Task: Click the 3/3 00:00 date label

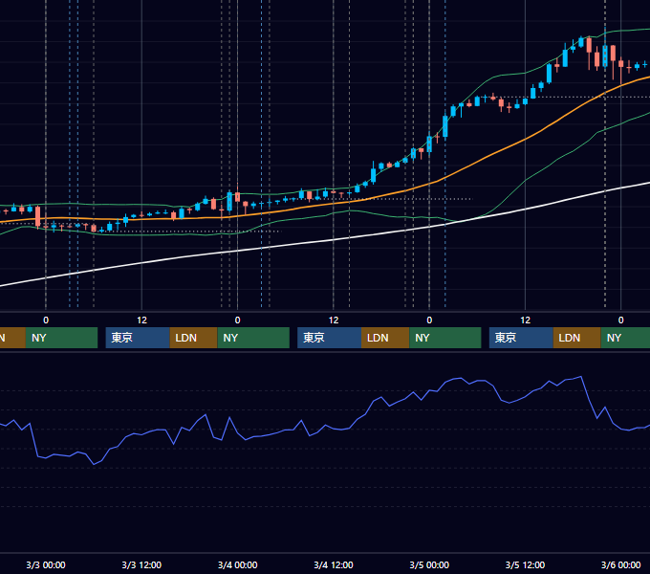Action: tap(46, 564)
